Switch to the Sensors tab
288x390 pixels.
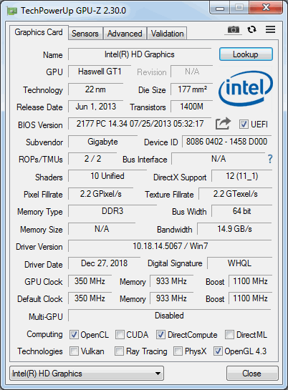coord(85,34)
